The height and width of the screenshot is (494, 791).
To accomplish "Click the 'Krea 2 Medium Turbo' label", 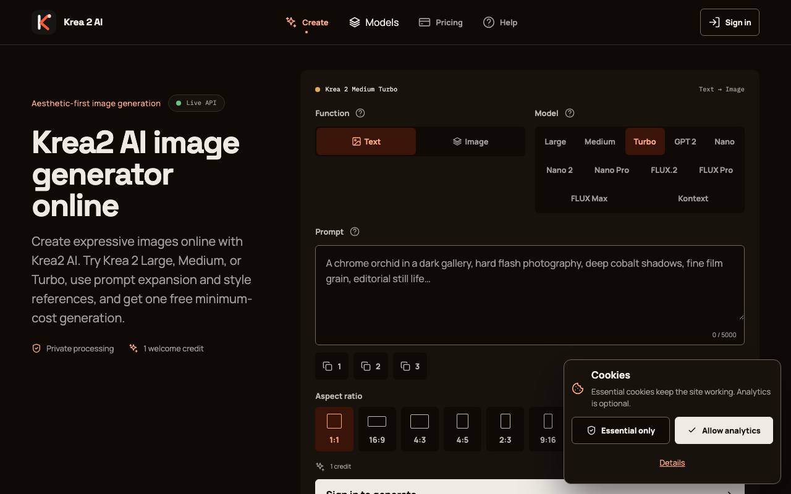I will [362, 90].
